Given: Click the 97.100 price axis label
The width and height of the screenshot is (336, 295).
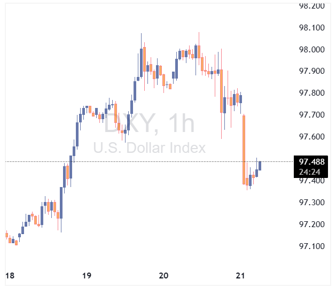Looking at the screenshot, I should pos(312,246).
